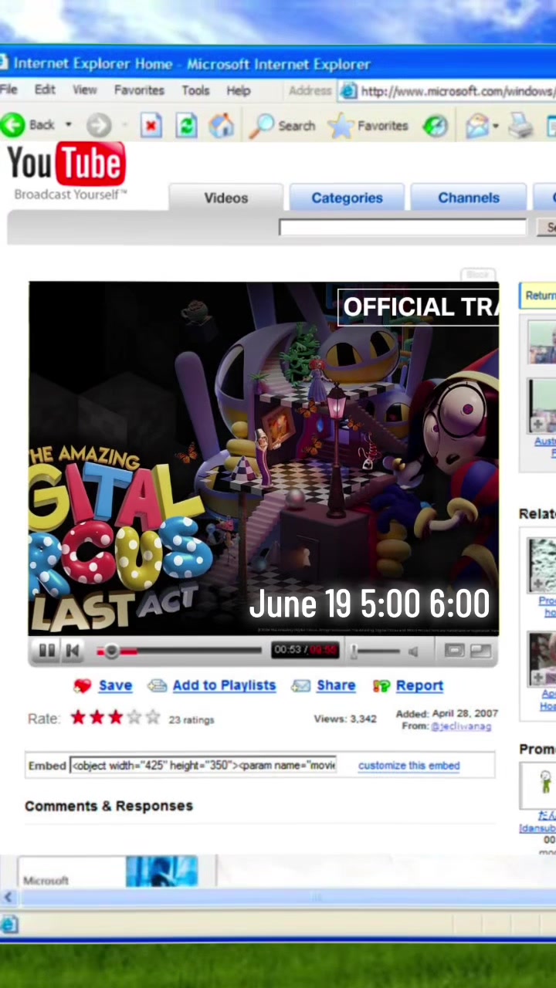Image resolution: width=556 pixels, height=988 pixels.
Task: Click the heart Save icon
Action: [x=83, y=685]
